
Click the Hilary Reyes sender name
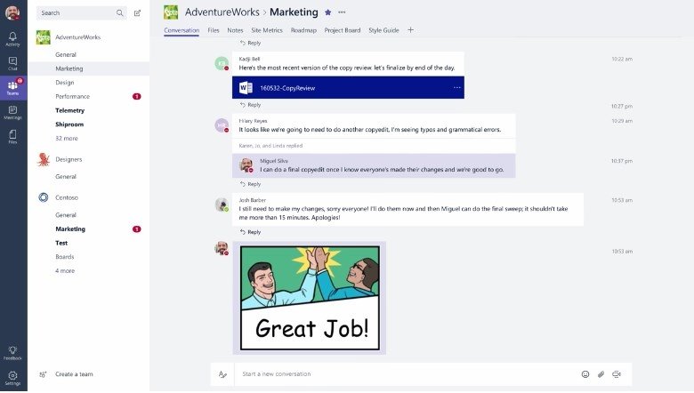point(253,121)
